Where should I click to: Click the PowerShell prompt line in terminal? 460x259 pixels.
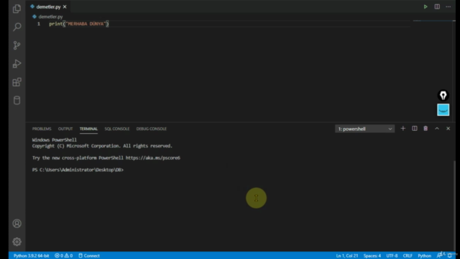[x=78, y=170]
